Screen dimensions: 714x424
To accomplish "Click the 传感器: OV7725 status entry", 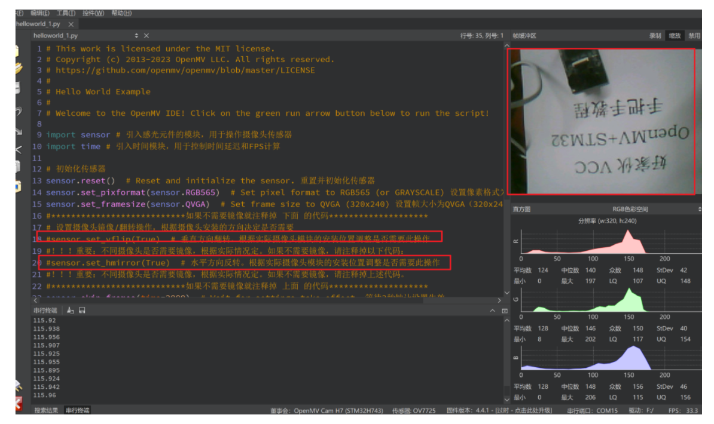I will 414,410.
